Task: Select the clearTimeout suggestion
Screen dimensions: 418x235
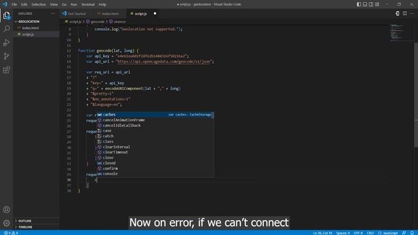Action: pyautogui.click(x=155, y=152)
